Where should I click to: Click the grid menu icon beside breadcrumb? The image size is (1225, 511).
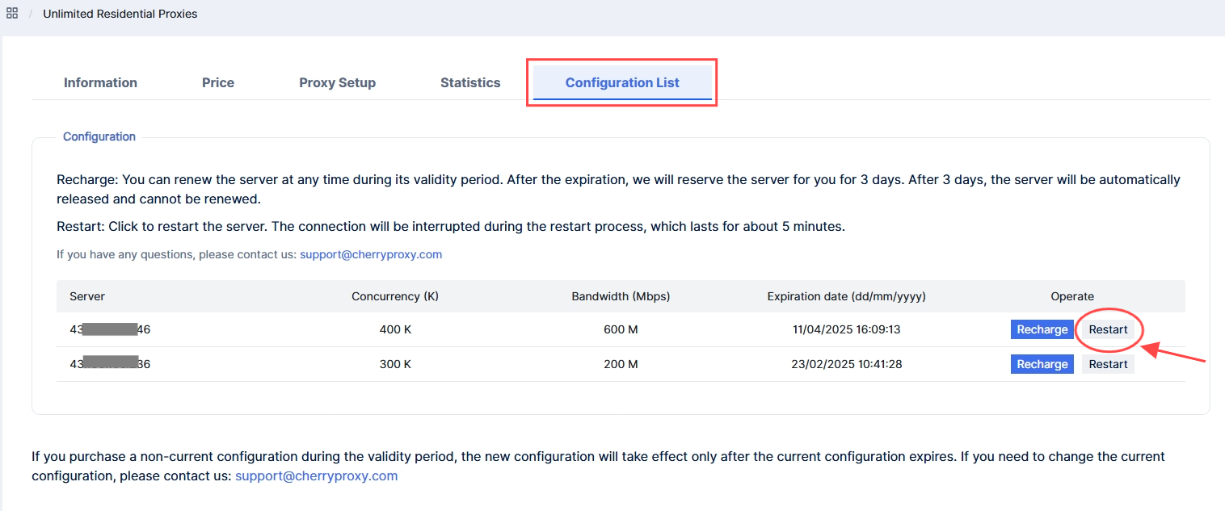[x=12, y=14]
